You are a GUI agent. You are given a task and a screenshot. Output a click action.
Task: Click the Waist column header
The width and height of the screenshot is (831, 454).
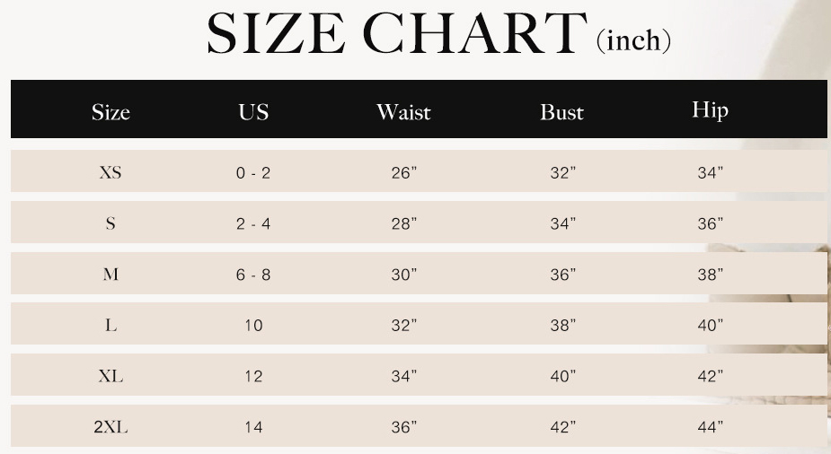[403, 112]
